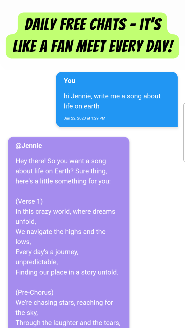
Task: Select the "You" sender label
Action: (x=69, y=81)
